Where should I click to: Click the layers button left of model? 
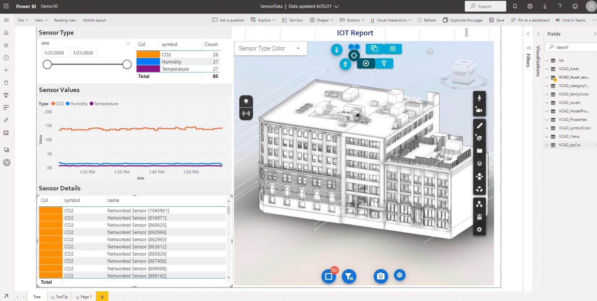point(246,101)
